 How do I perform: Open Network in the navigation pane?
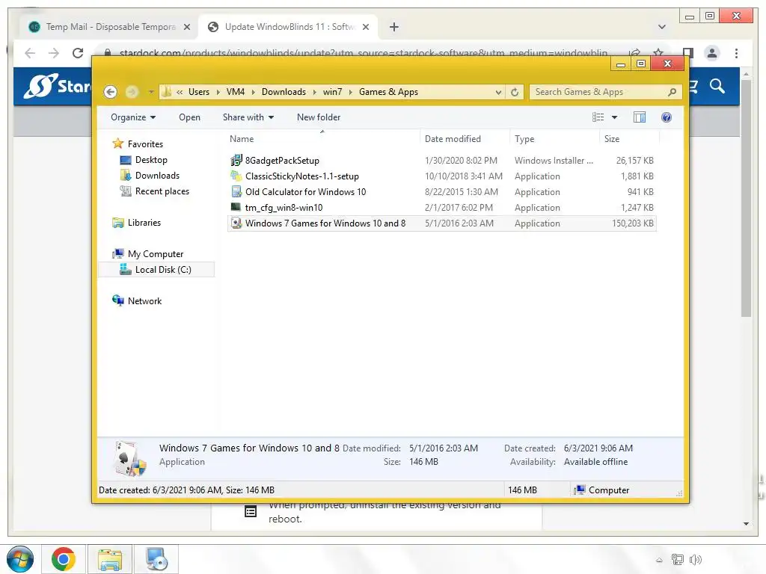coord(144,301)
